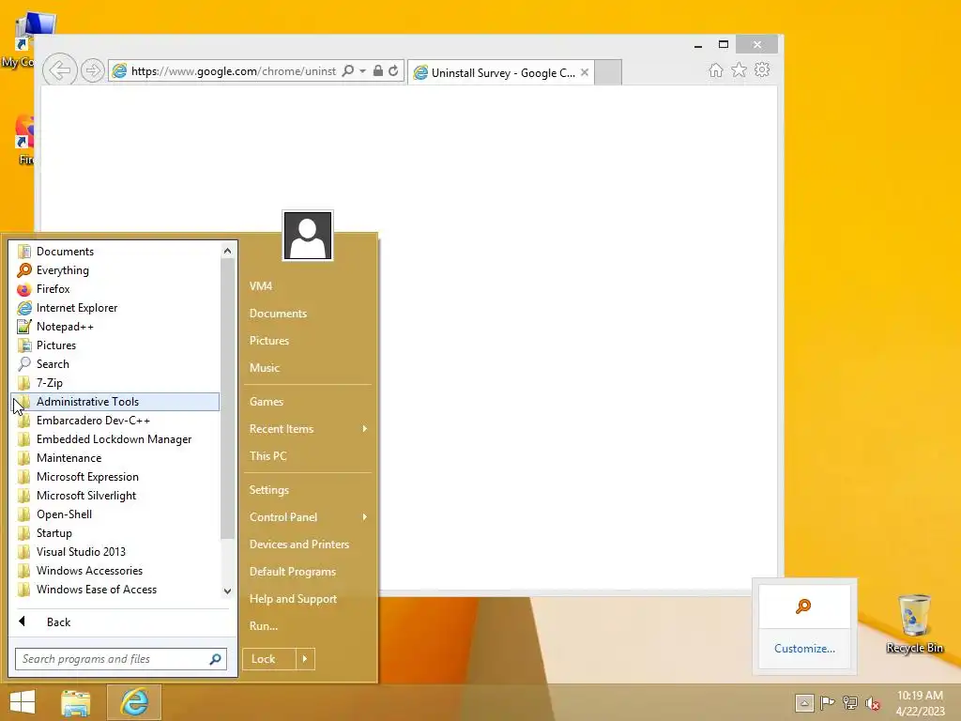Expand Recent Items submenu
This screenshot has width=961, height=721.
pyautogui.click(x=307, y=428)
